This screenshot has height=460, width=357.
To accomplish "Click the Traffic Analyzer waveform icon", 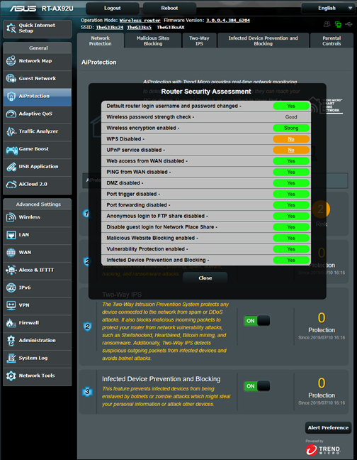I will pyautogui.click(x=11, y=131).
